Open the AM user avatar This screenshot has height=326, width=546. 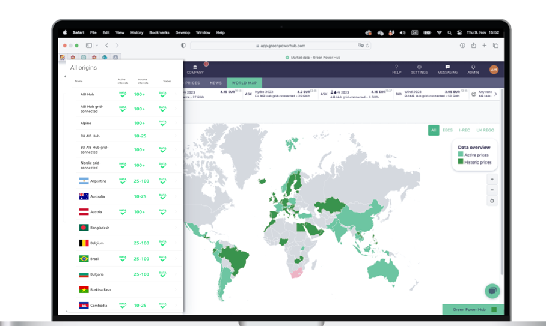click(494, 70)
